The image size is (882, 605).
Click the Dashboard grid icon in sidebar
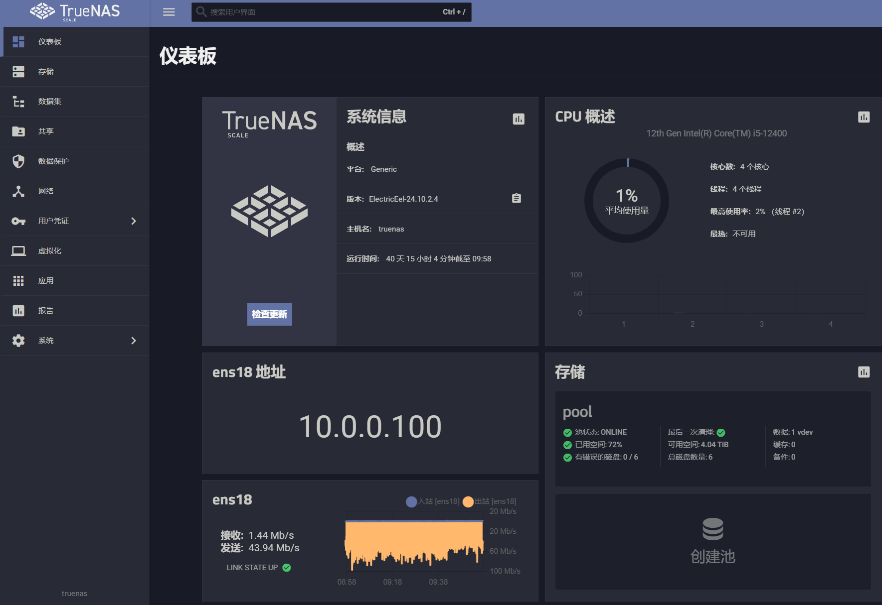tap(18, 42)
